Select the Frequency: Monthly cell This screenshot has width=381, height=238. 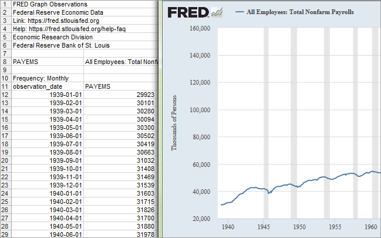pos(48,78)
